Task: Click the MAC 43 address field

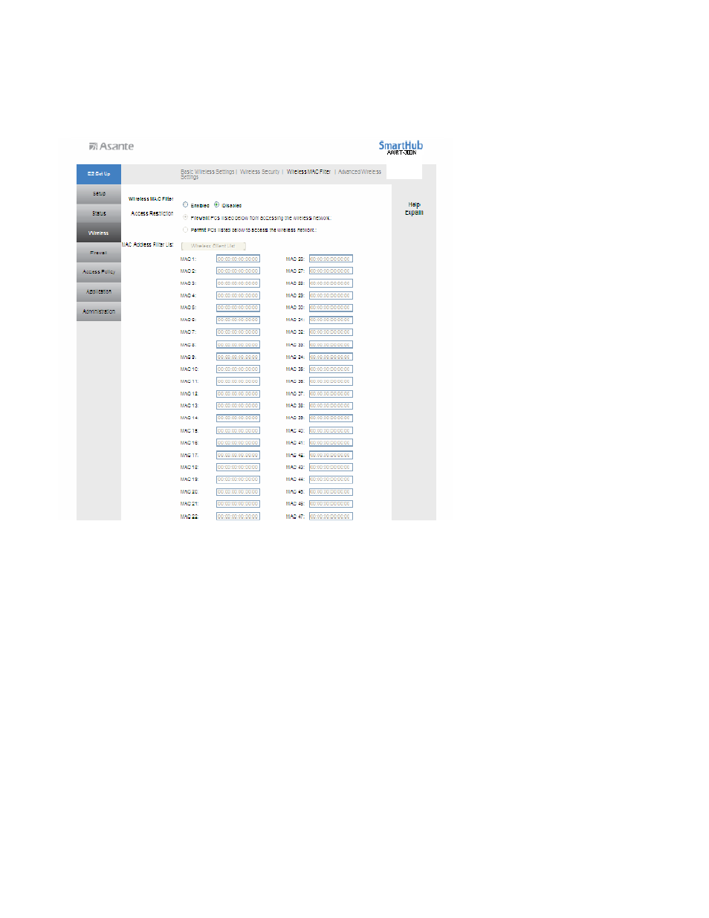Action: 331,468
